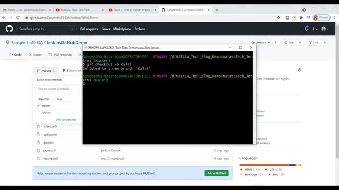Open Pull requests in top nav

(x=89, y=28)
